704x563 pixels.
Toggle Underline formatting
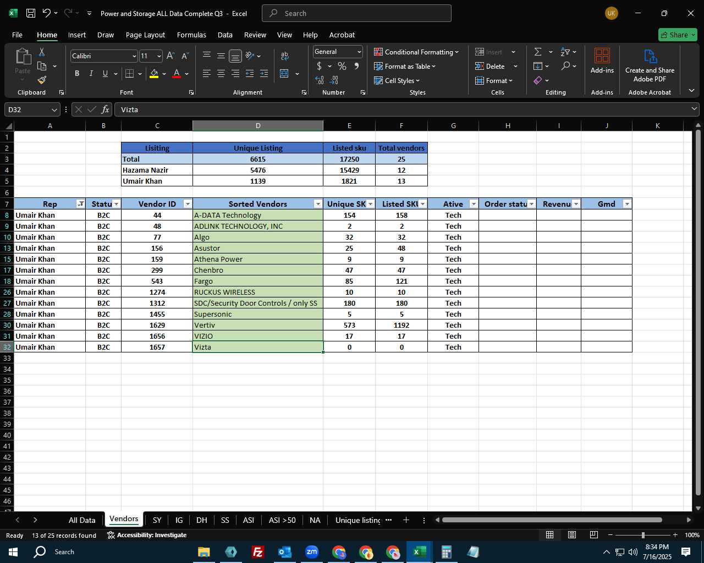point(105,73)
